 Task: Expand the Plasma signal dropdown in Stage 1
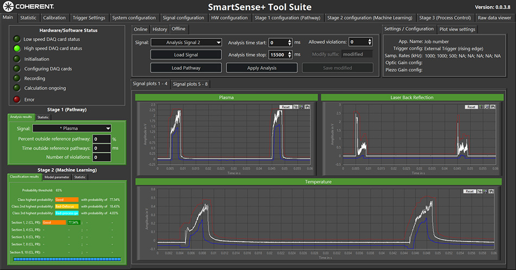(x=72, y=128)
